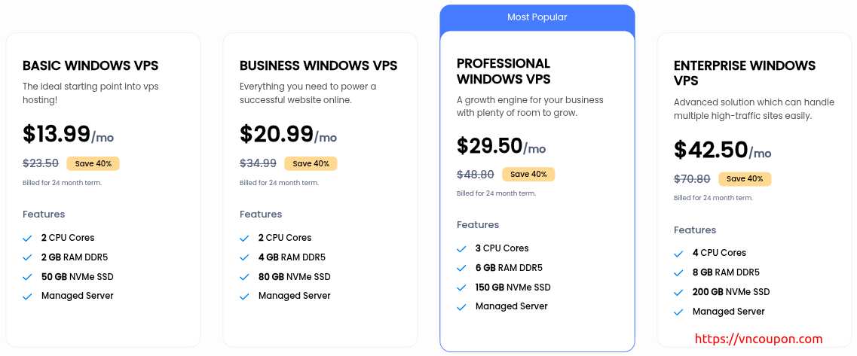857x356 pixels.
Task: Click the Save 40% badge under $42.50
Action: [x=745, y=179]
